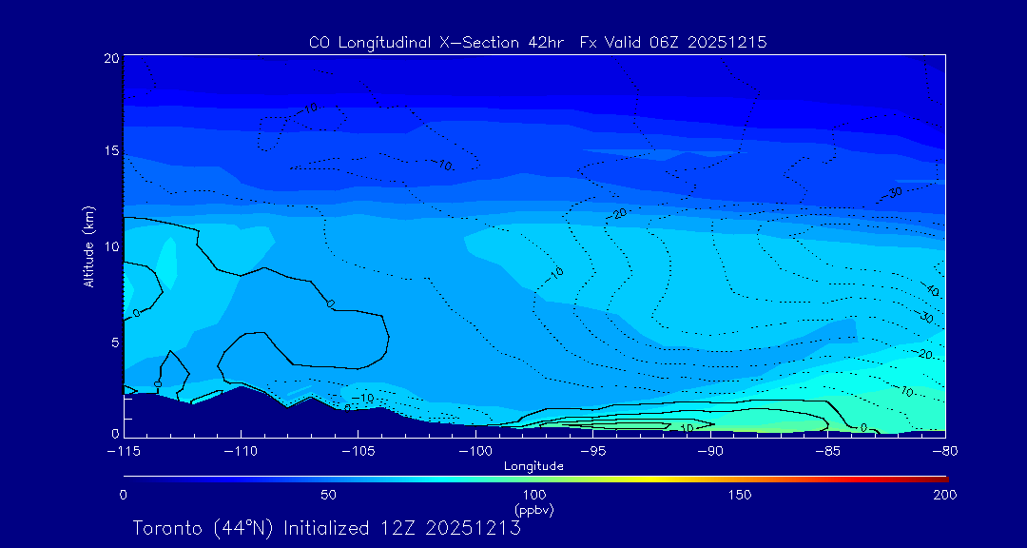The image size is (1027, 548).
Task: Click the altitude axis tick label '5'
Action: 115,342
